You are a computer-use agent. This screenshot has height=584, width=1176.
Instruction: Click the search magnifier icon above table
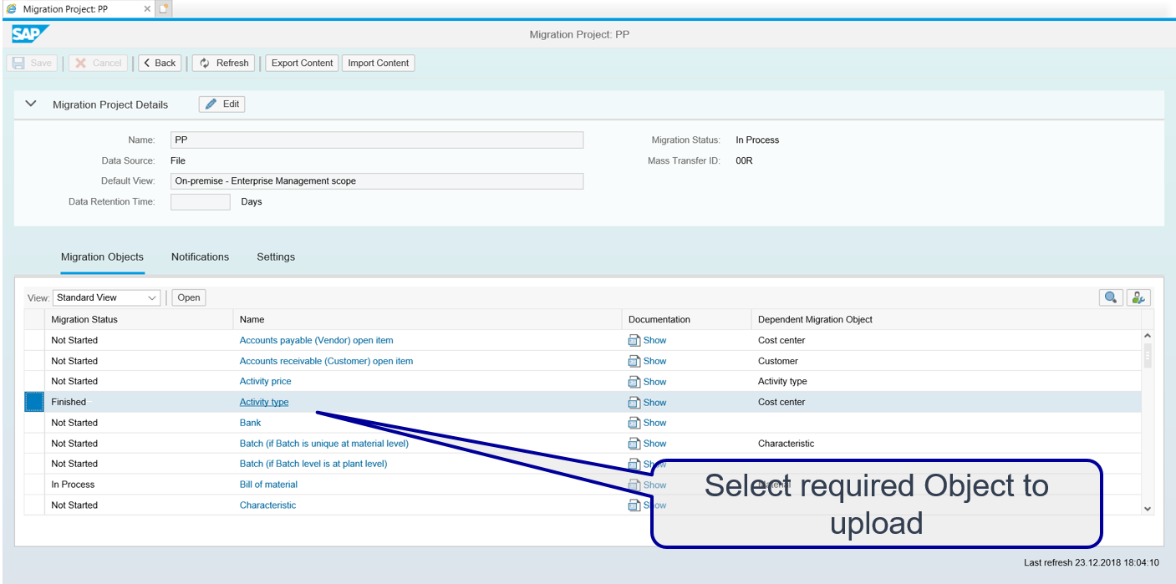click(1110, 297)
